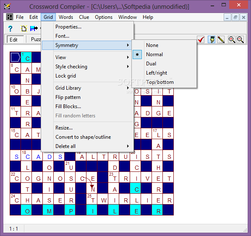
Task: Choose Resize... menu entry
Action: coord(87,128)
